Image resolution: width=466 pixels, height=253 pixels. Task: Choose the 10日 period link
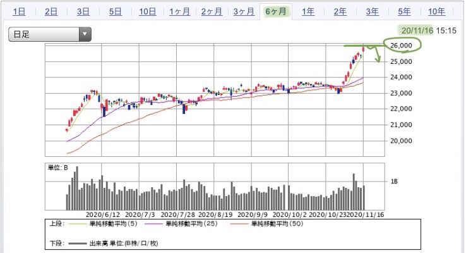(147, 11)
